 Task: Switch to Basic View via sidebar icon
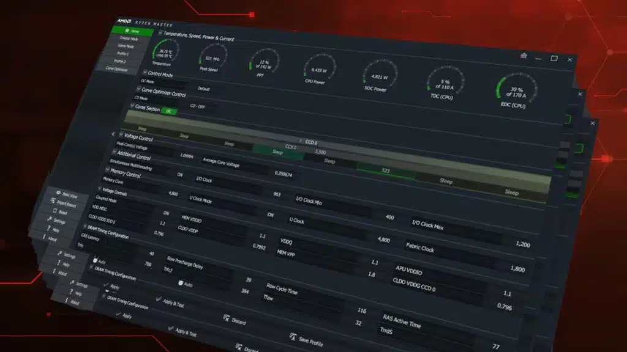58,193
